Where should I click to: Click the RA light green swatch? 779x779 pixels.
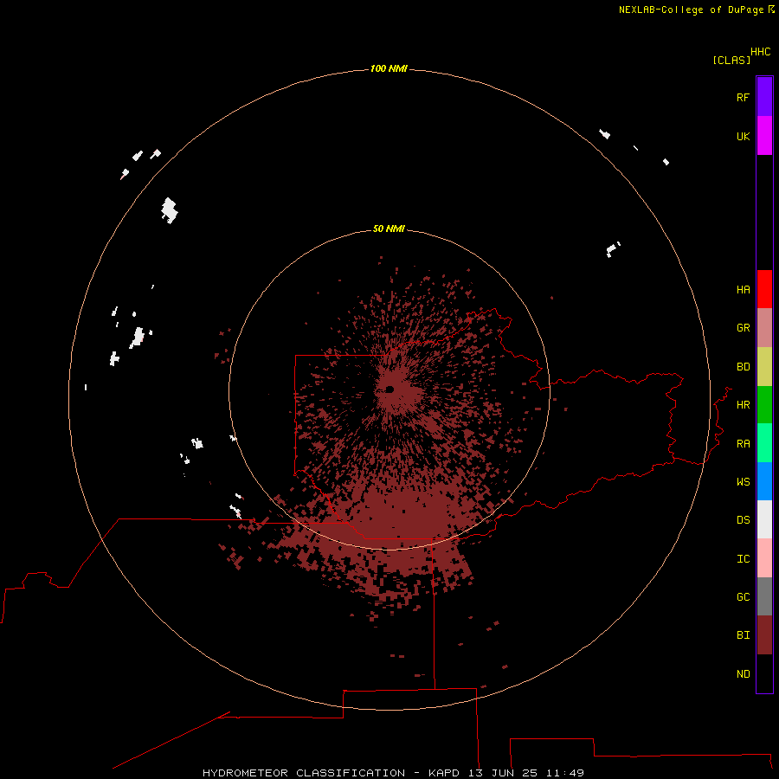pyautogui.click(x=764, y=443)
